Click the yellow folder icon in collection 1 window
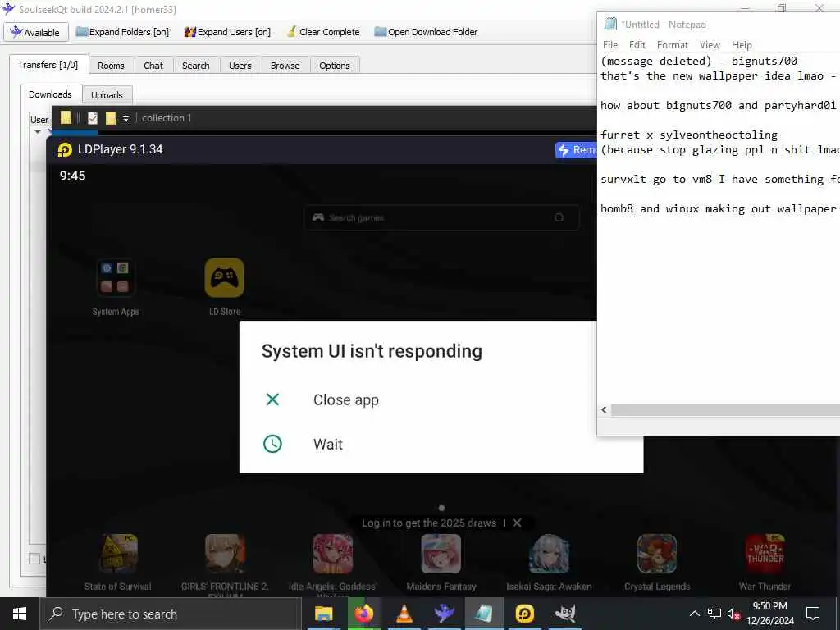 (x=66, y=118)
